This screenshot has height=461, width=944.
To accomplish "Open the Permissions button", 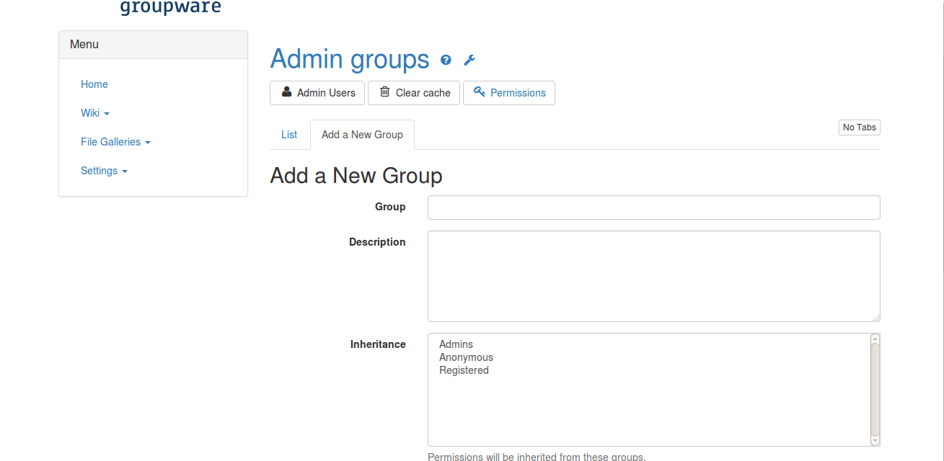I will [509, 93].
